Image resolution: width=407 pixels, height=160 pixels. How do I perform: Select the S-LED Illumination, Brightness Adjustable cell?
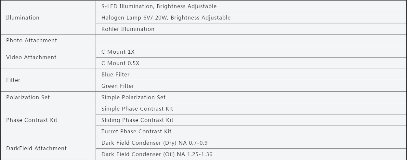tap(159, 6)
